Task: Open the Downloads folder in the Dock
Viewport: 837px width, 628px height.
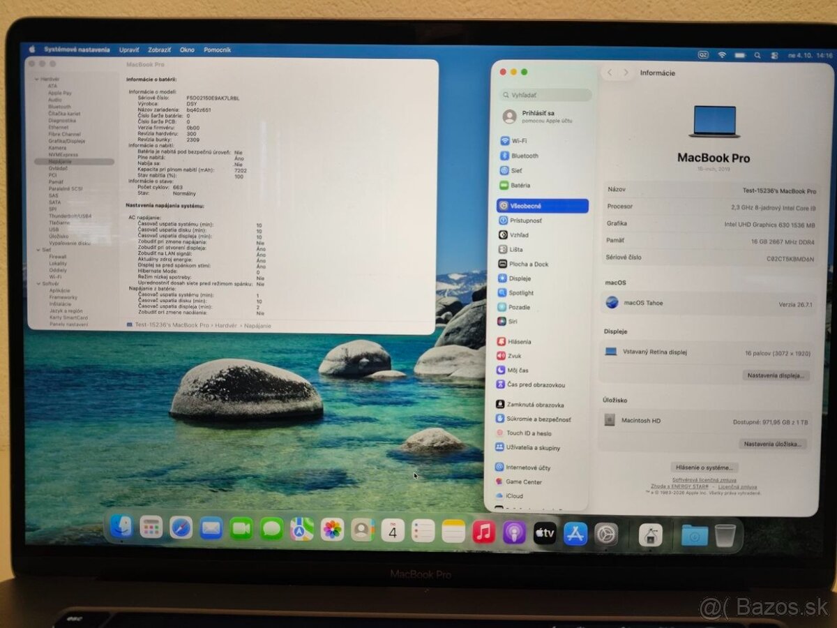Action: pos(695,535)
